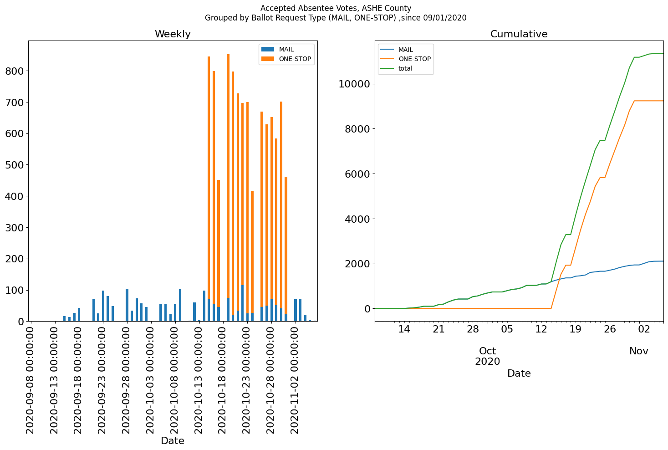Click the 'Oct 2020' month label

pyautogui.click(x=488, y=357)
